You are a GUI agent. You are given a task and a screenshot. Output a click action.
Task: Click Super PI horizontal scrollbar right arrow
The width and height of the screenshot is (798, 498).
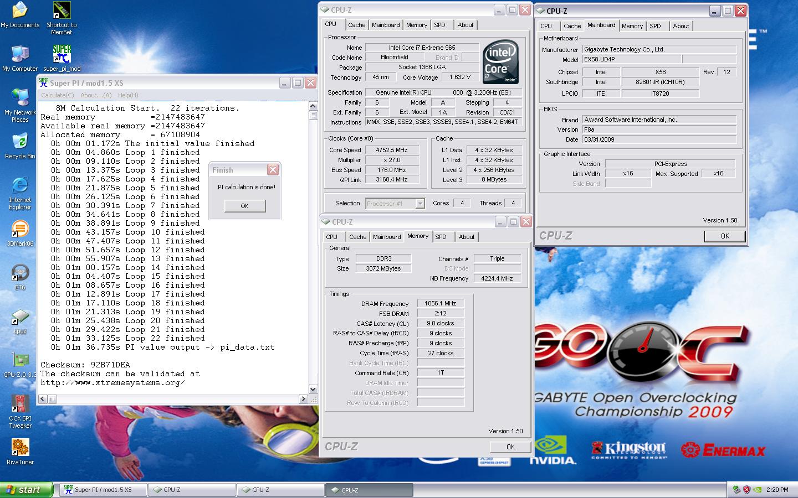[x=303, y=398]
